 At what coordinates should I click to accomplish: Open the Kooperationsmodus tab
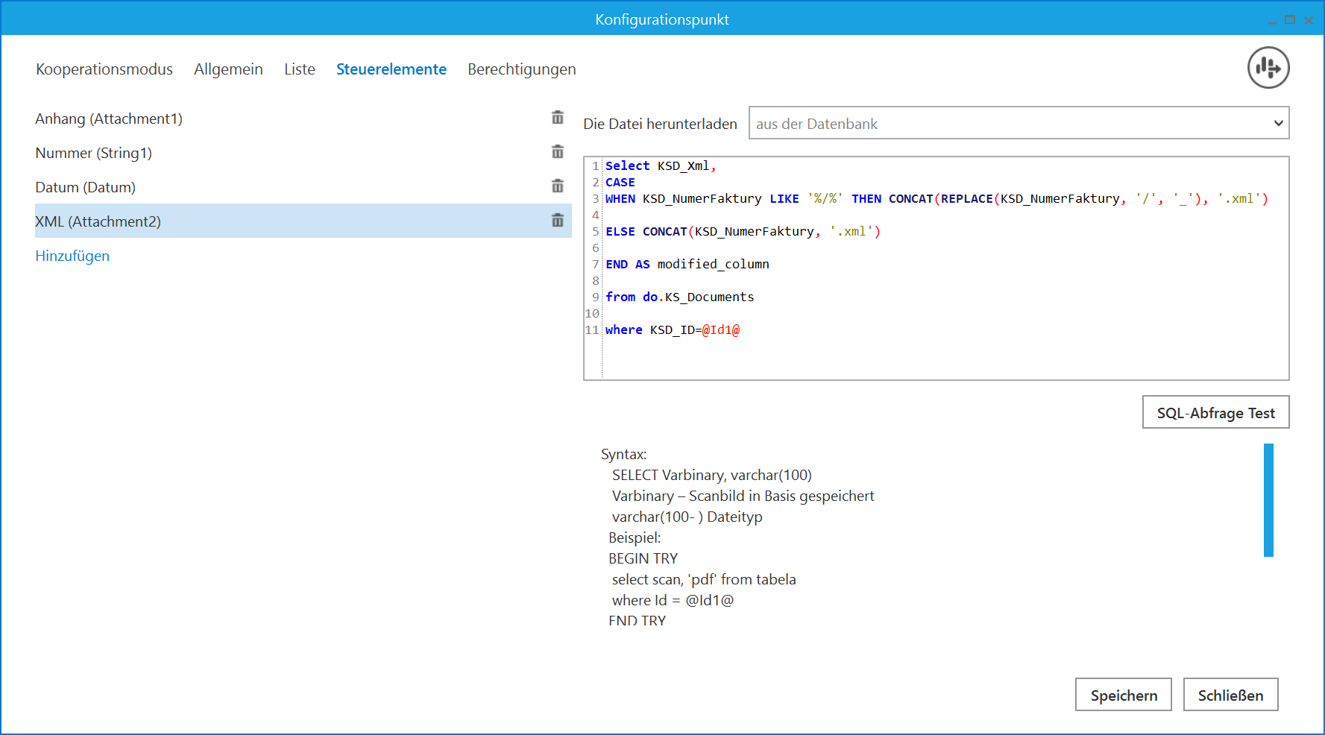coord(104,69)
